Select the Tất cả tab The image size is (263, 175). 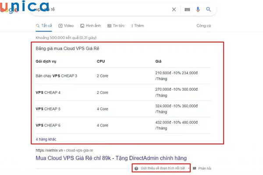[44, 26]
